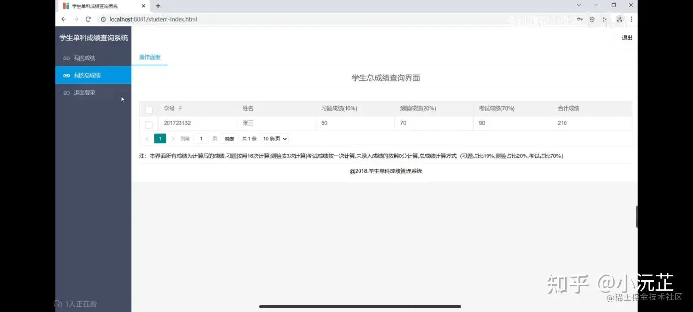Choose 退出登录 in the sidebar
Screen dimensions: 693x312
point(93,92)
